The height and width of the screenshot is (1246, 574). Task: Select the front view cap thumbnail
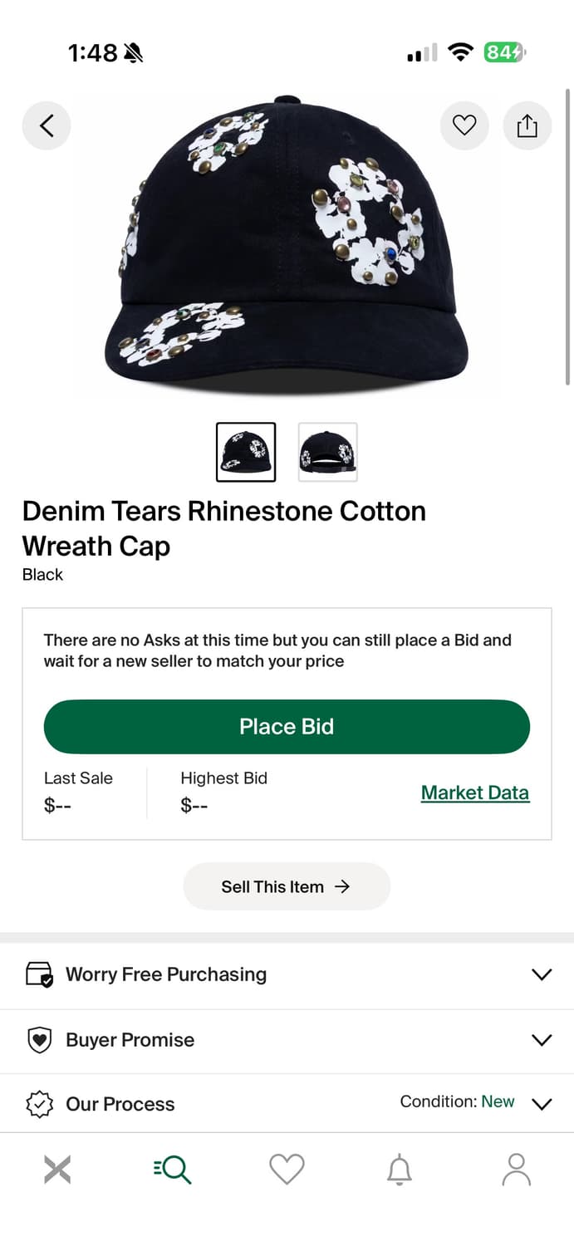tap(246, 452)
